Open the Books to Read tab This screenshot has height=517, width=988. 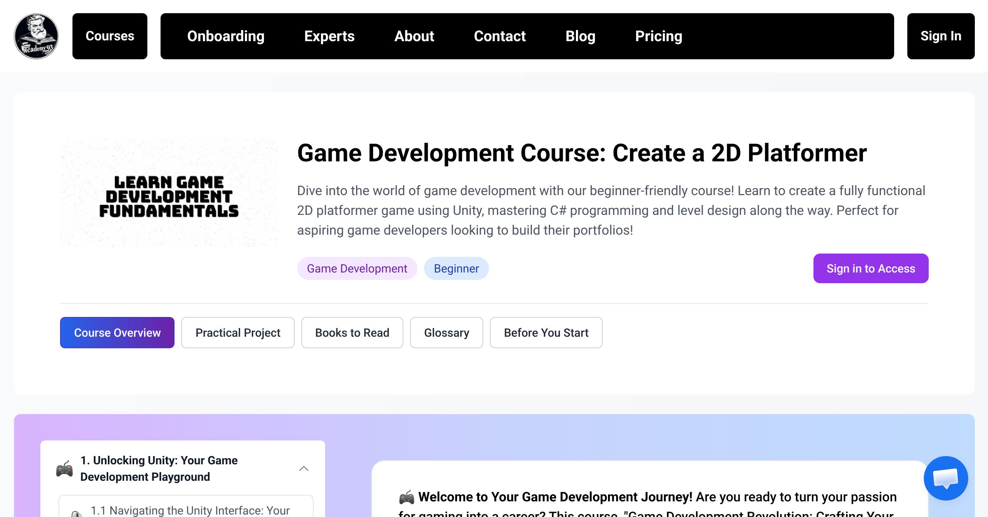click(x=352, y=333)
